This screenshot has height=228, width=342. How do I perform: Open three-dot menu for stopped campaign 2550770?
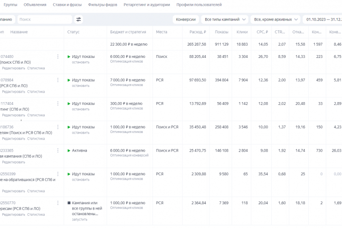[58, 203]
